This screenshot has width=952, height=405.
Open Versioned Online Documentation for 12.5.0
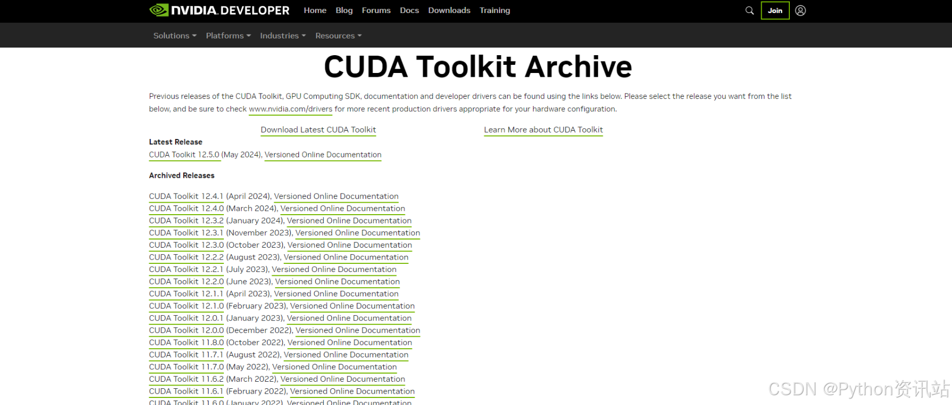(x=323, y=155)
